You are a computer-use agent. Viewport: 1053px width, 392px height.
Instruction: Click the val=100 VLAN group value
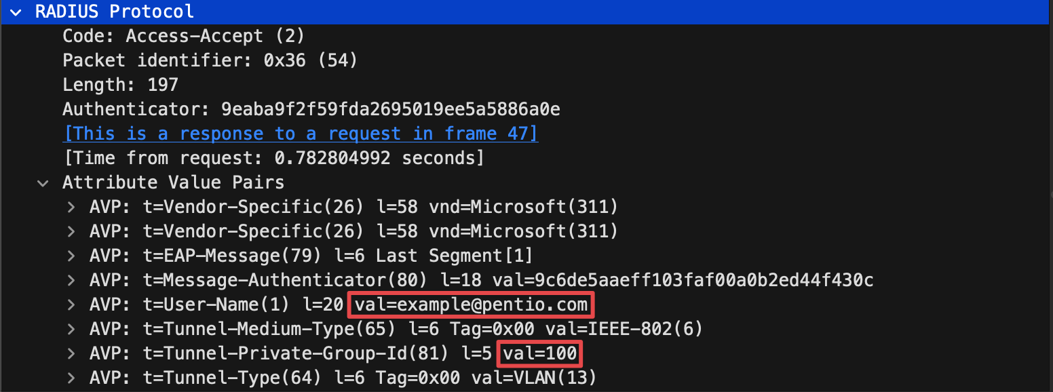tap(540, 353)
